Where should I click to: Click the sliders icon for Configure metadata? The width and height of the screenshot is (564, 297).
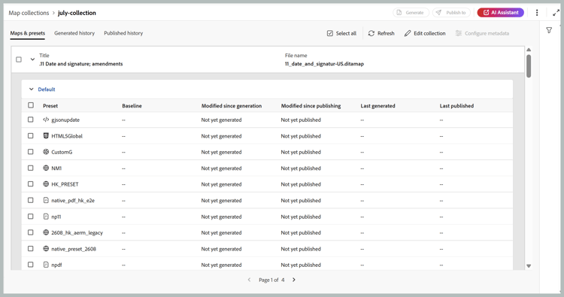(x=458, y=33)
